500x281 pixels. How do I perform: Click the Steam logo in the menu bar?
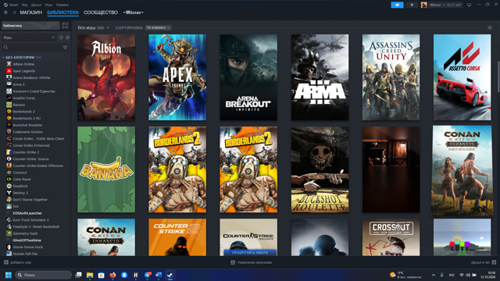pos(5,5)
